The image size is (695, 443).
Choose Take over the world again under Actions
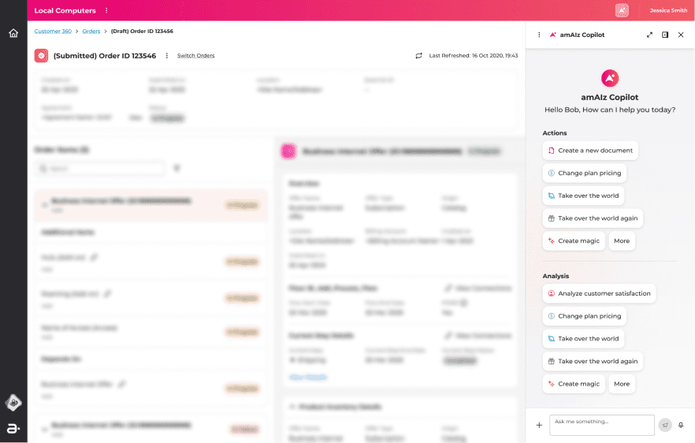click(x=593, y=218)
